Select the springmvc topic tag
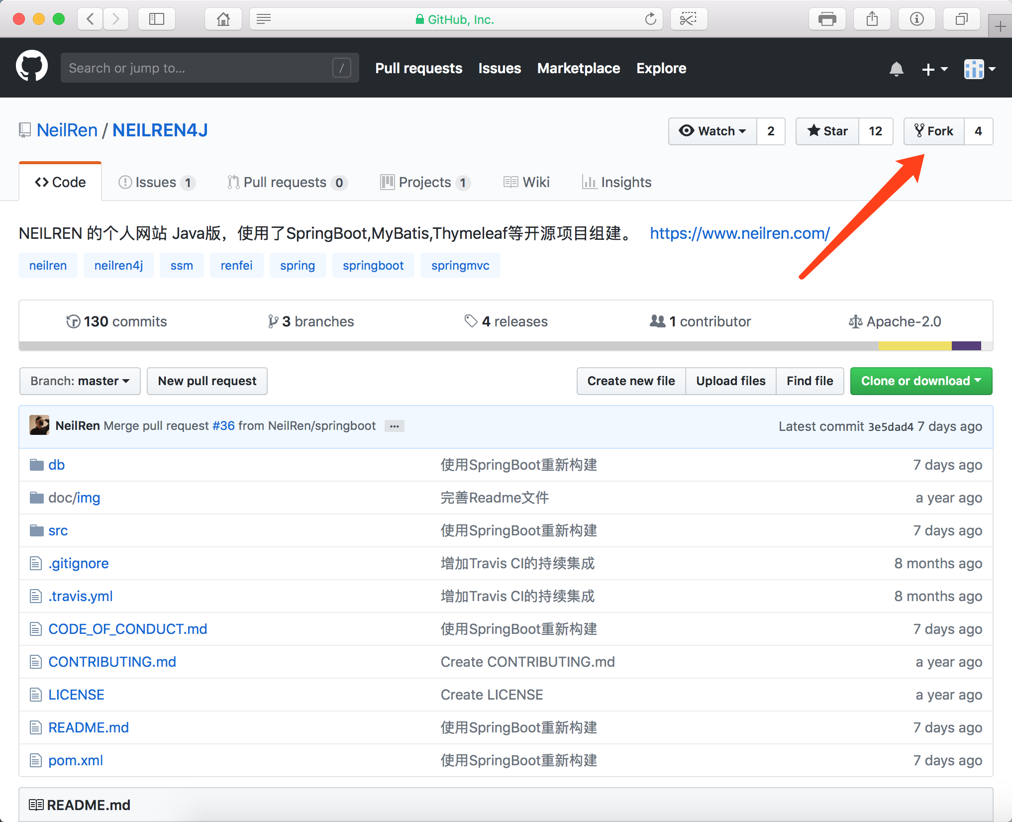Image resolution: width=1012 pixels, height=822 pixels. coord(460,265)
